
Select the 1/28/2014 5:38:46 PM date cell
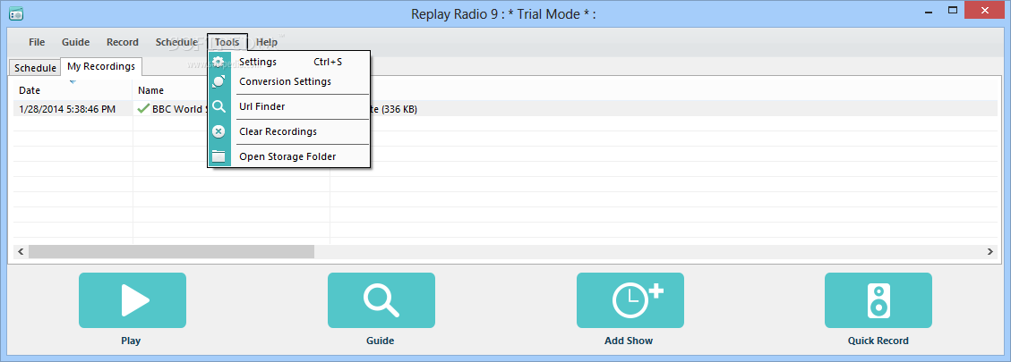67,109
